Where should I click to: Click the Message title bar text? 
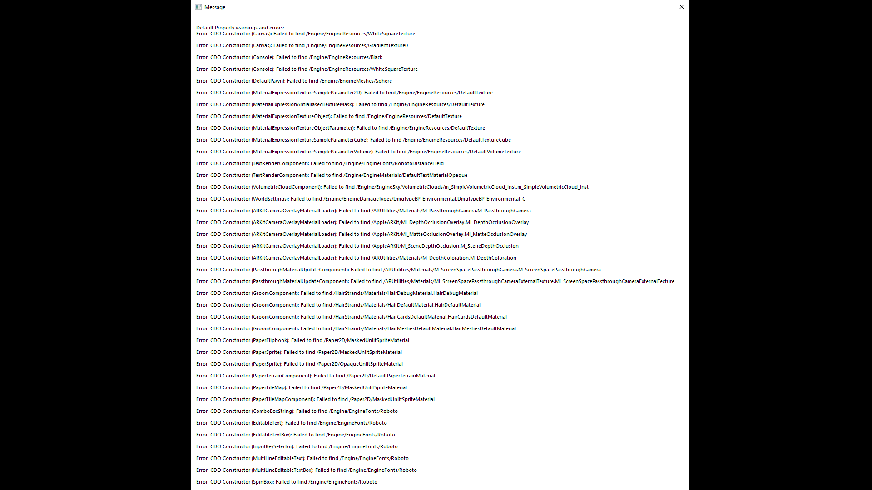pyautogui.click(x=215, y=7)
